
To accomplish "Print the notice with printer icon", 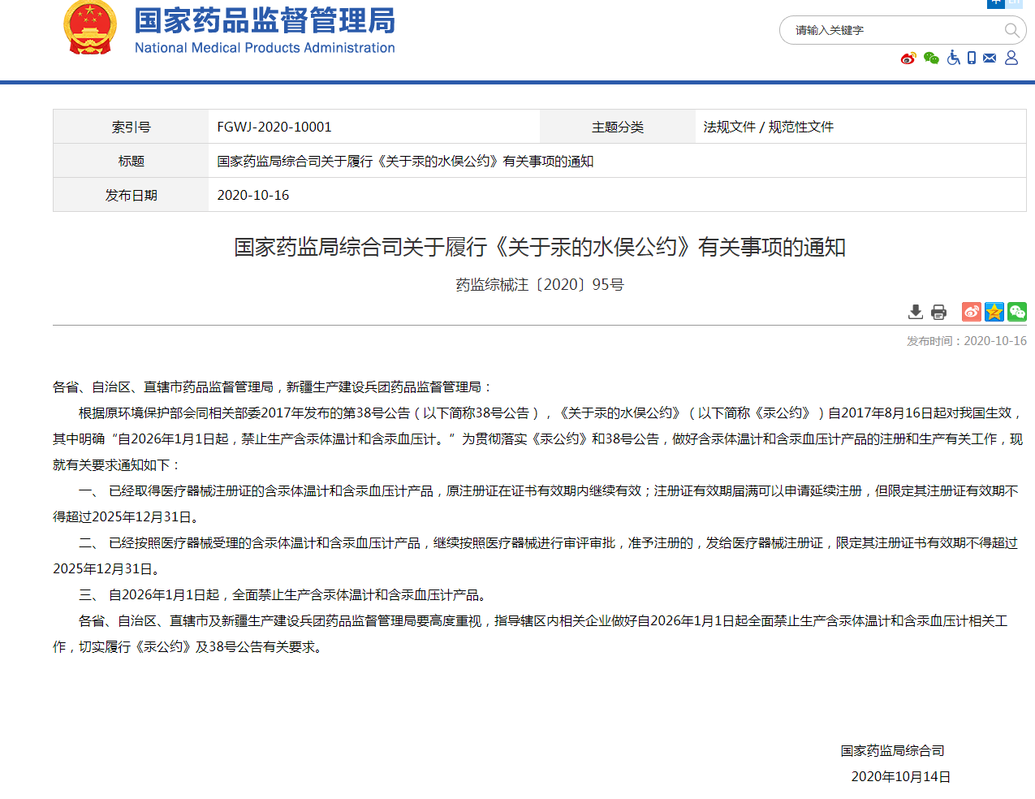I will (939, 312).
